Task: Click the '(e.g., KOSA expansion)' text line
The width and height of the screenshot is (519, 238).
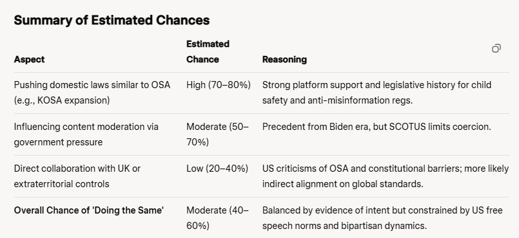Action: click(61, 100)
